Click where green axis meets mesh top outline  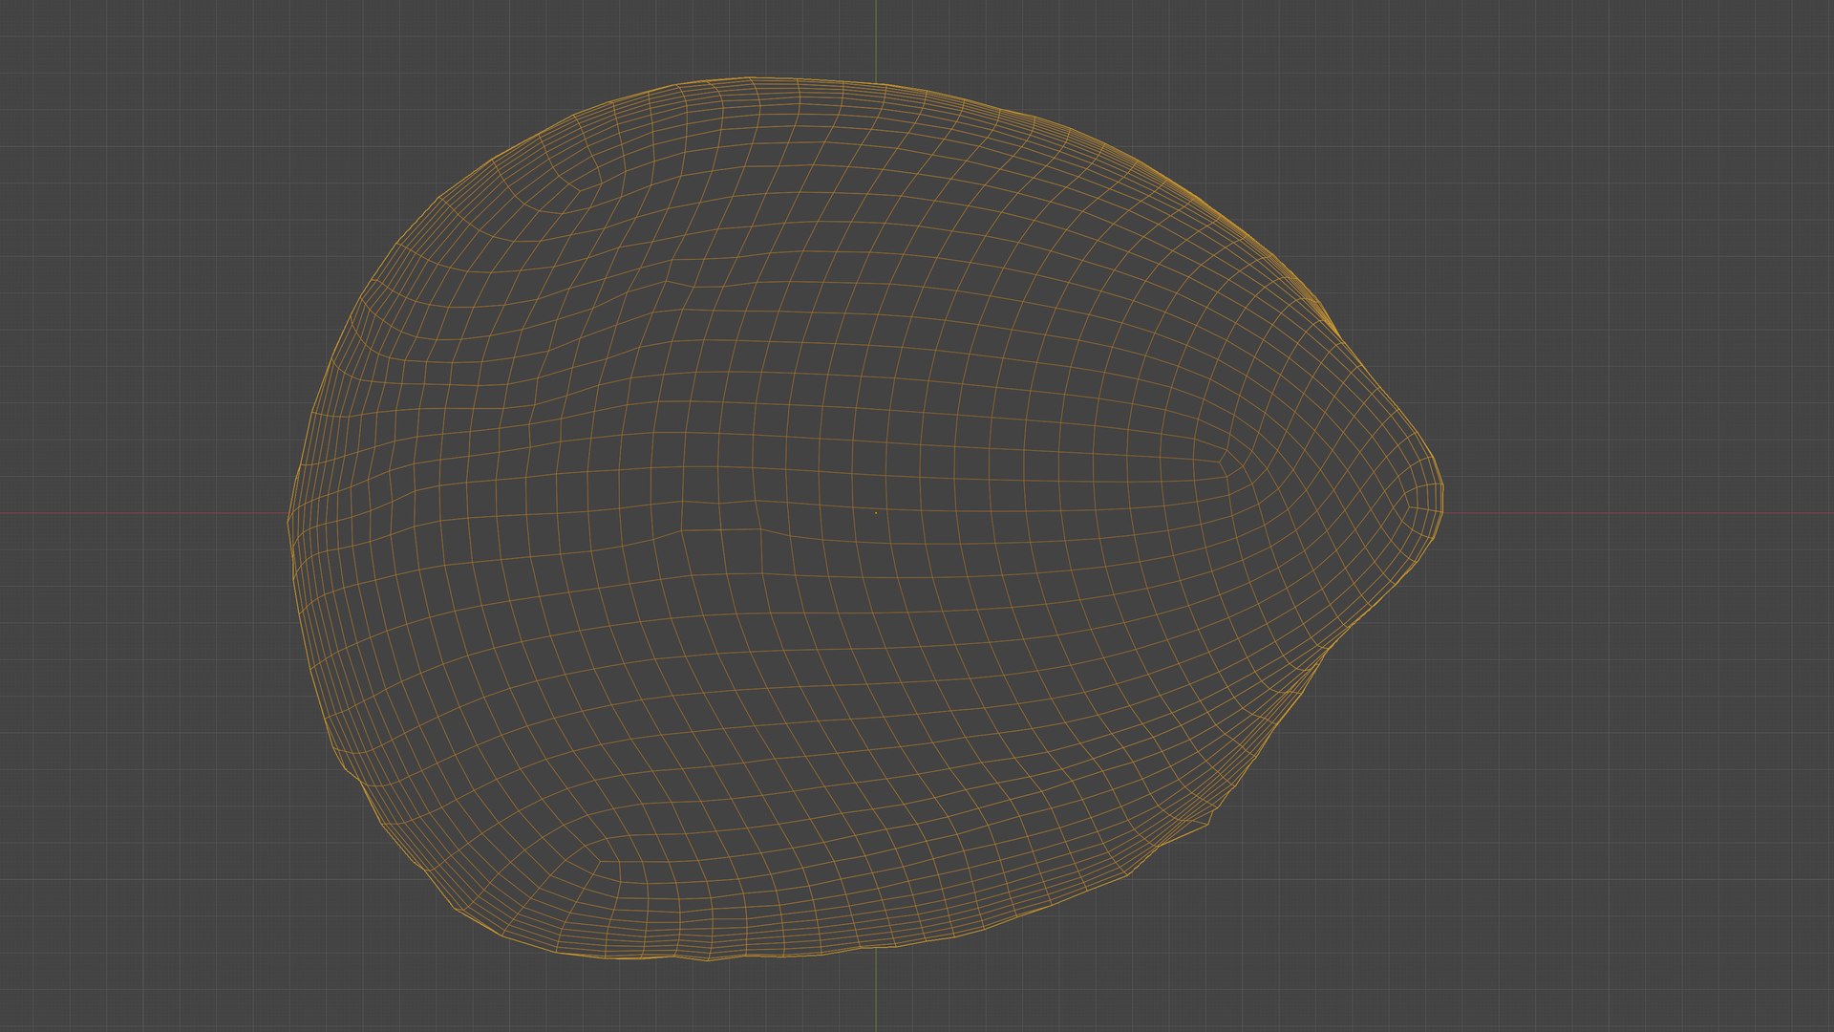876,83
